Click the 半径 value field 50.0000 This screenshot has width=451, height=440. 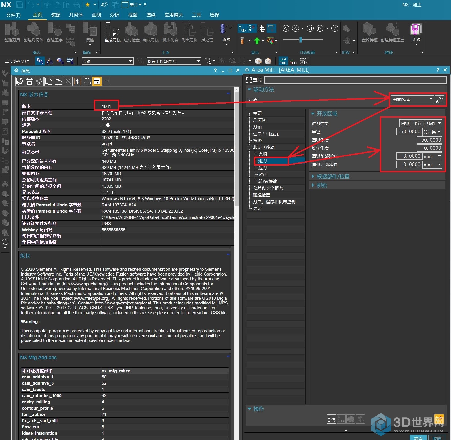(x=409, y=132)
